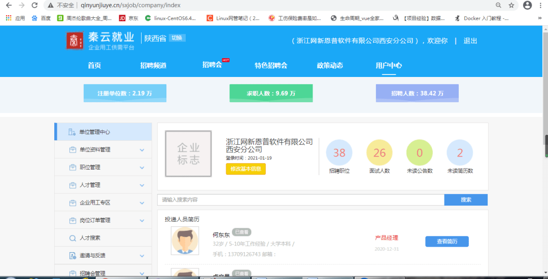Open the 京东 bookmark
Viewport: 548px width, 279px height.
coord(128,18)
